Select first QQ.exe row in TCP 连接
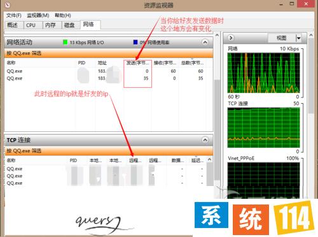 (x=106, y=169)
